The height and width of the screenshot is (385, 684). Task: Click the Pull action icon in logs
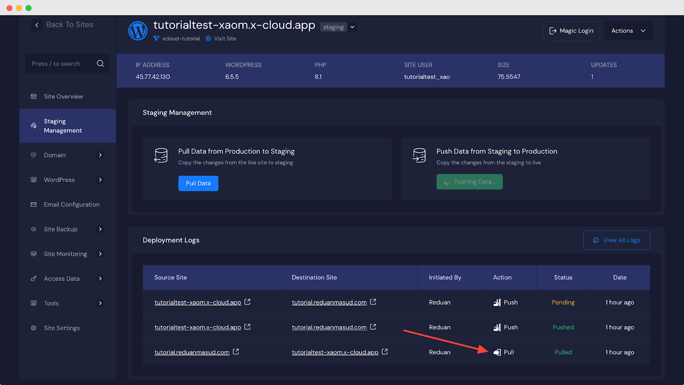click(497, 352)
